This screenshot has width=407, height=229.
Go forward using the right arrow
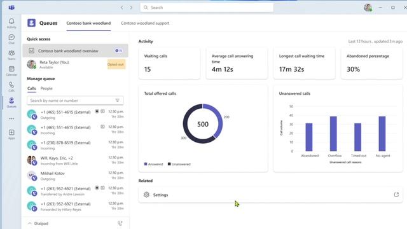click(x=131, y=8)
